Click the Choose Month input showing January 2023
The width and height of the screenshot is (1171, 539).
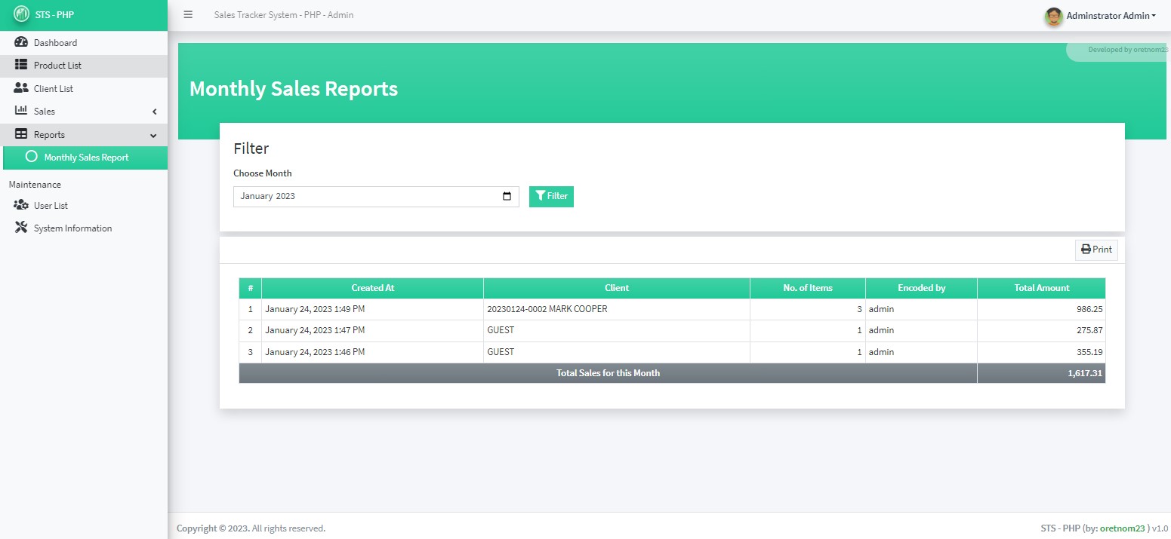[x=376, y=196]
